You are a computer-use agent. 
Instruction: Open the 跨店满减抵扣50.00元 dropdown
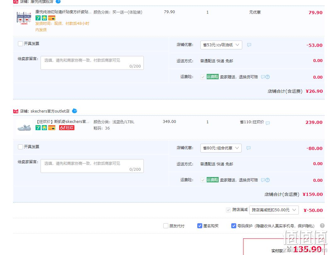click(274, 210)
